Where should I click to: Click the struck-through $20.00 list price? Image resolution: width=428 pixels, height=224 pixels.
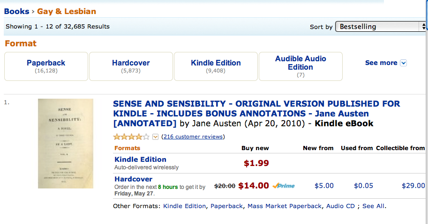(225, 186)
